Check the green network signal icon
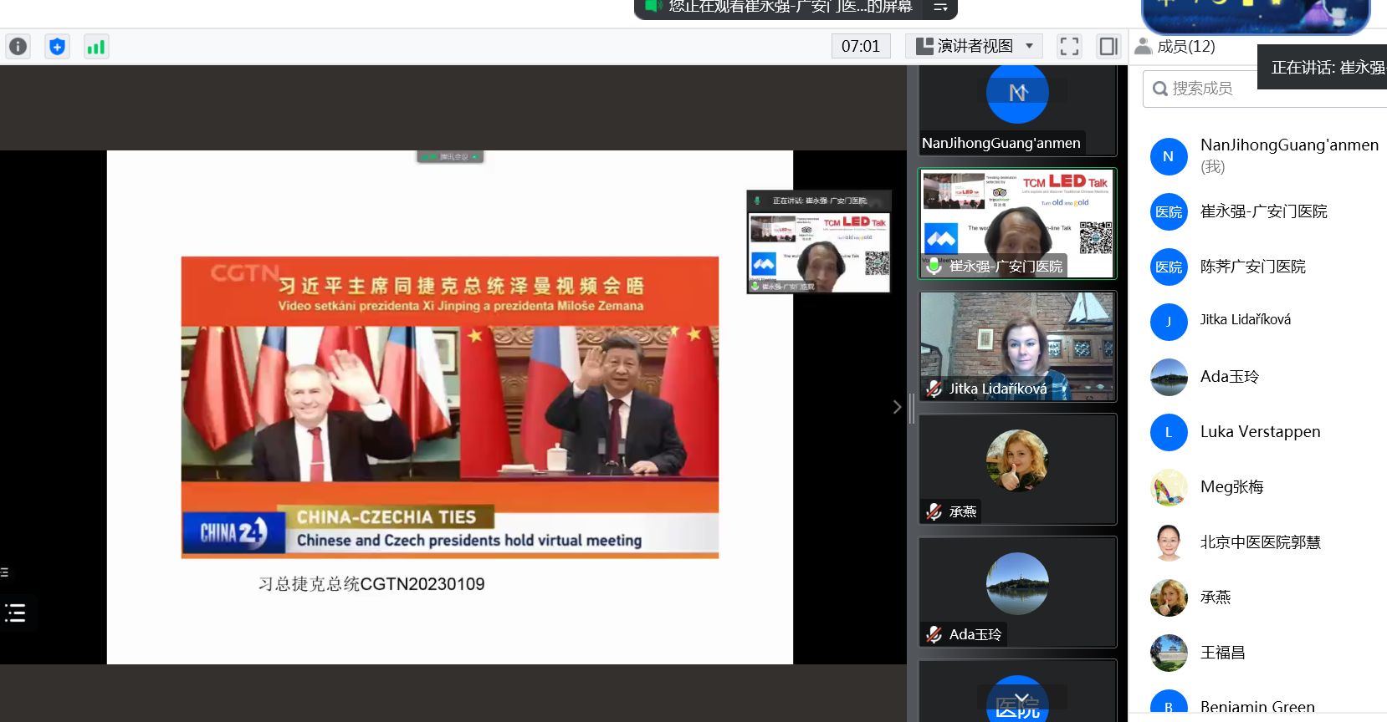This screenshot has height=722, width=1387. tap(96, 47)
